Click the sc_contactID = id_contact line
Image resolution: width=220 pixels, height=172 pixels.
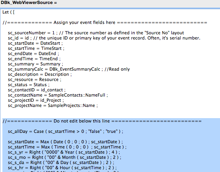tap(37, 90)
